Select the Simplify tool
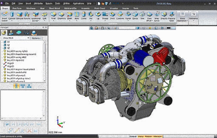The height and width of the screenshot is (138, 217). click(x=164, y=15)
